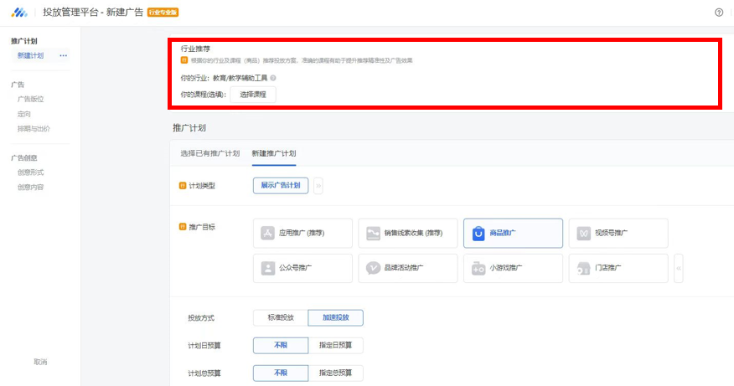
Task: Click the info icon next to 教育/教学辅助工具
Action: [273, 78]
